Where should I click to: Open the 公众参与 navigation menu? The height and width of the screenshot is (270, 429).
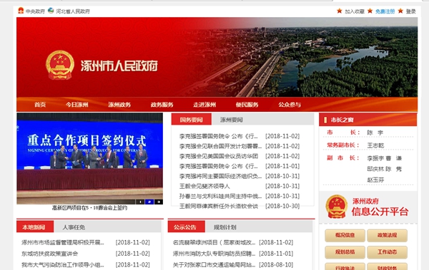tap(290, 105)
